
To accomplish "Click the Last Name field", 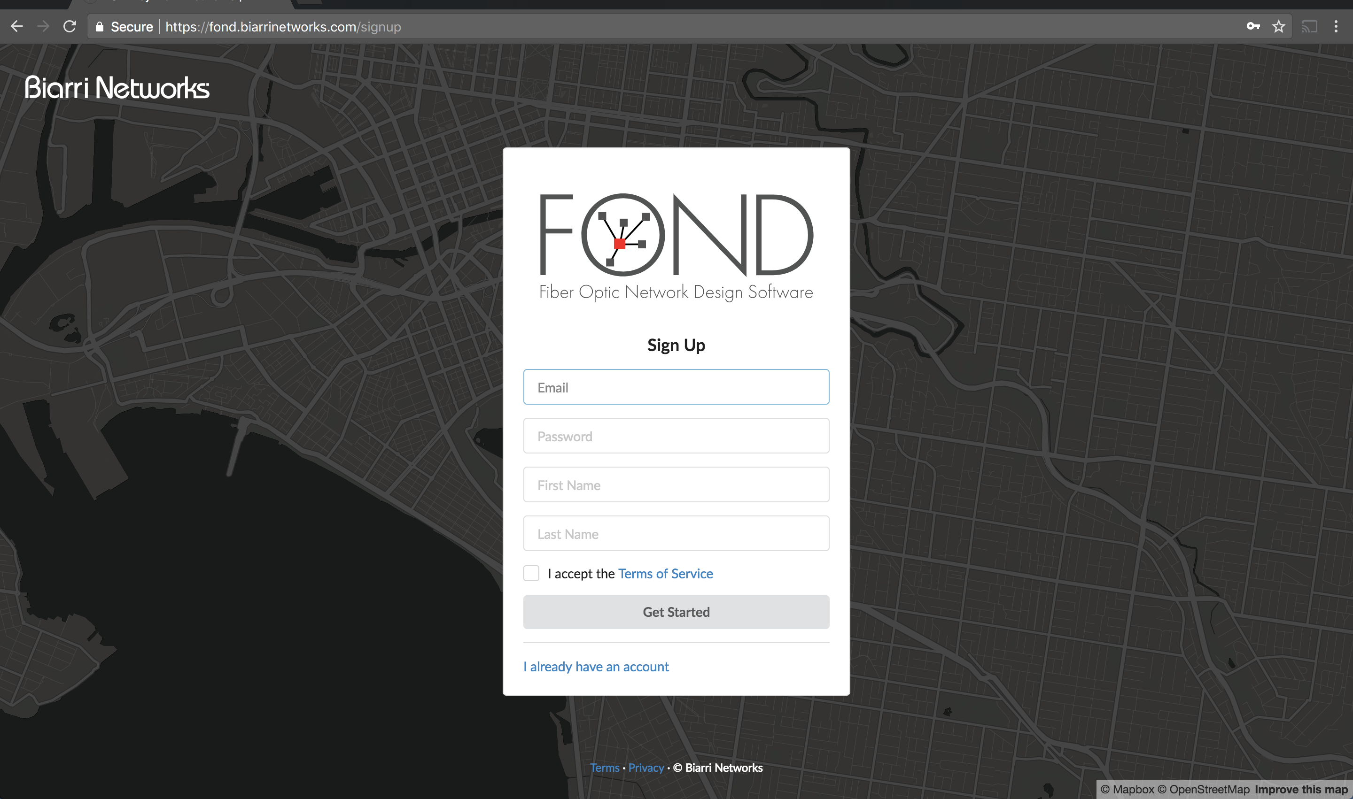I will (x=676, y=534).
